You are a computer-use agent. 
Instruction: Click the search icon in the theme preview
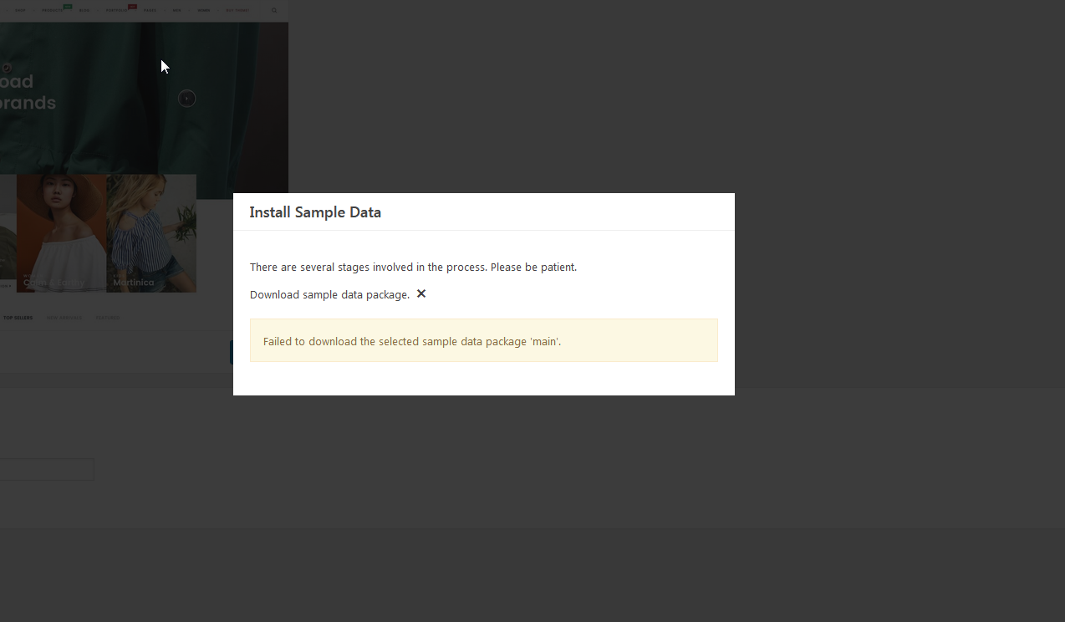(274, 11)
